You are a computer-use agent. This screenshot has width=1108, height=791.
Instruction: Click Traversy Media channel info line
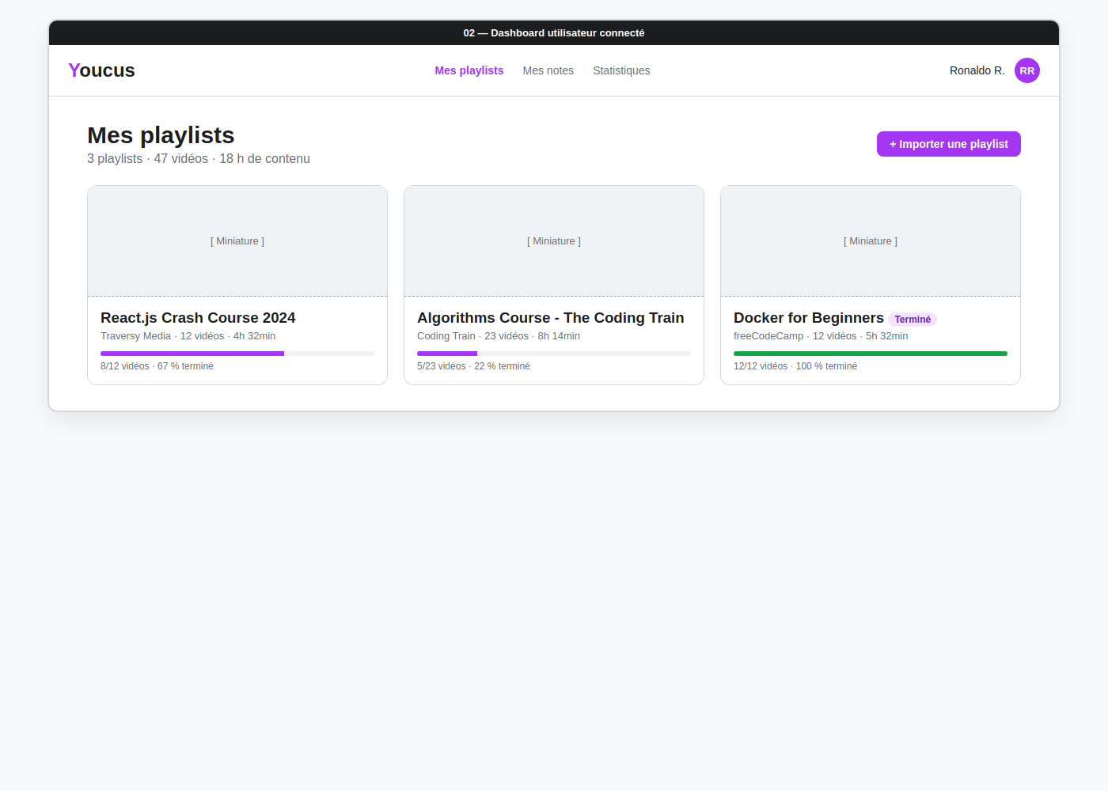[x=188, y=336]
